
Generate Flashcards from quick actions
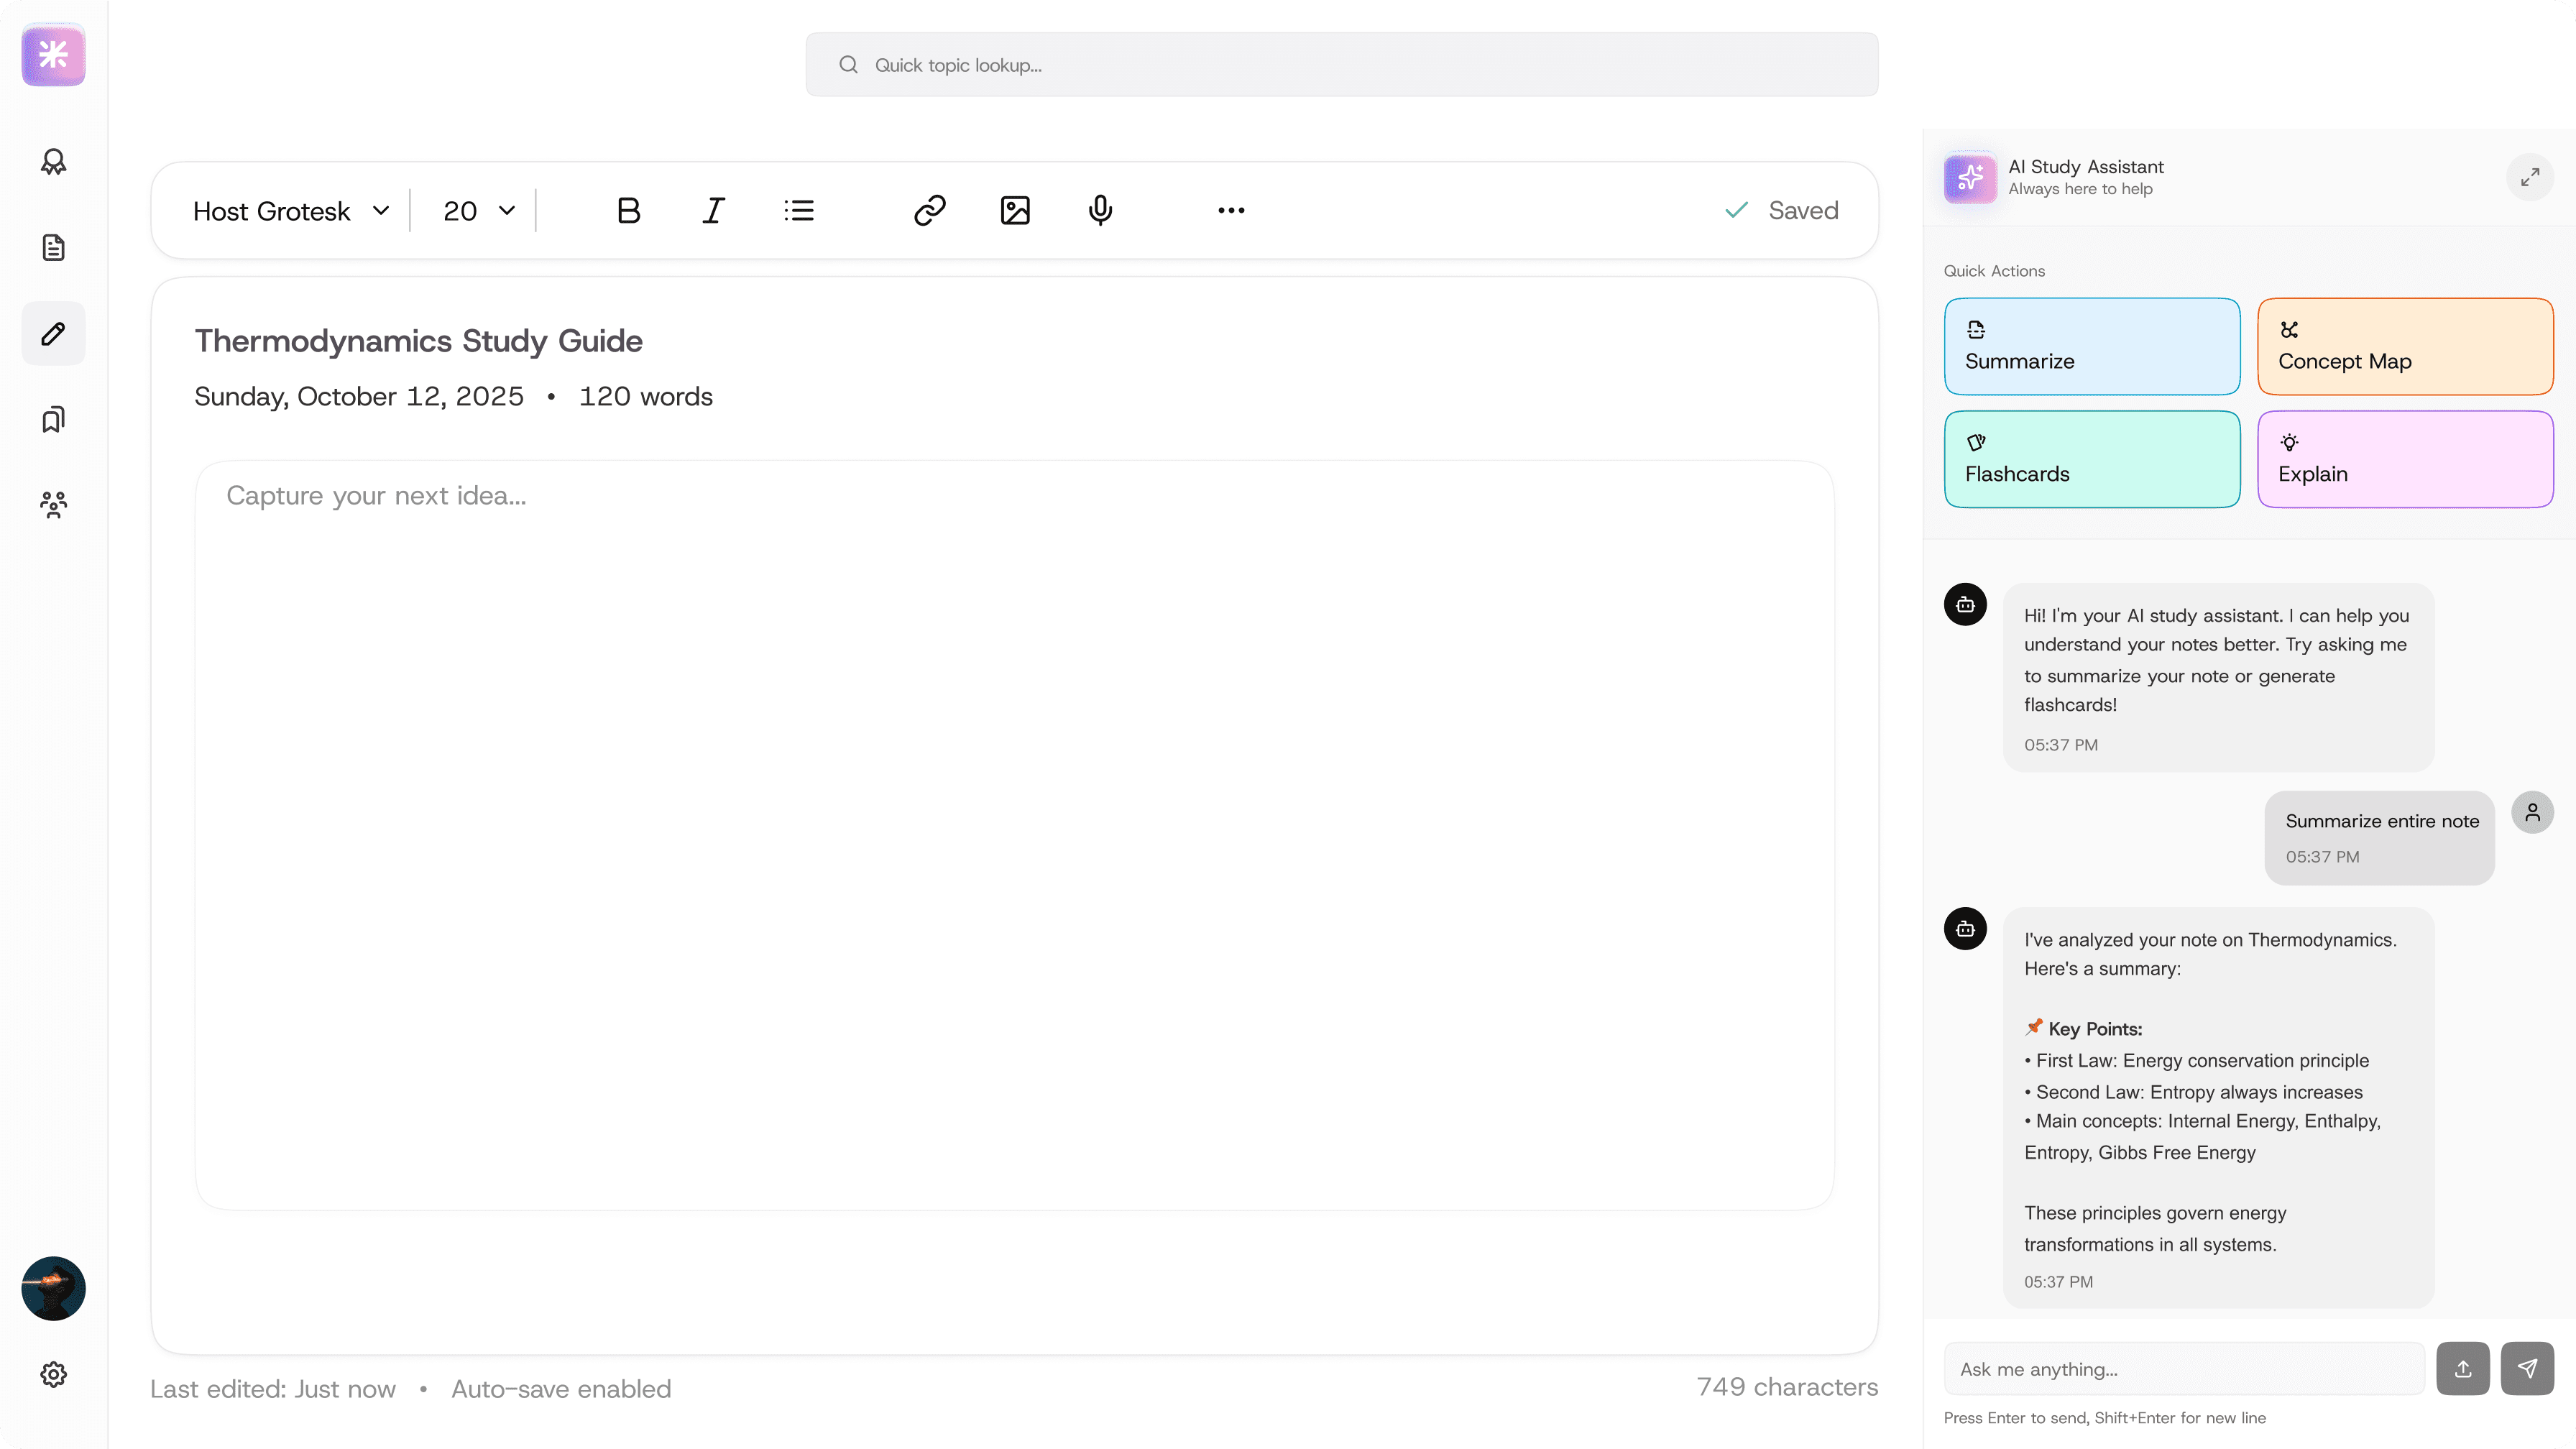coord(2091,459)
